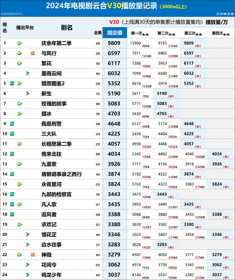
Task: Click Tencent Video icon beside 九重紫
Action: click(x=20, y=164)
